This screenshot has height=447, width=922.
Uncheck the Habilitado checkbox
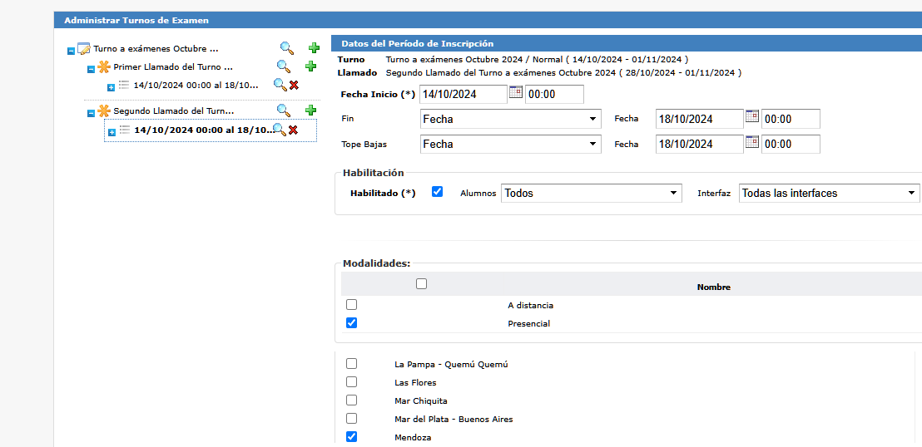pos(437,191)
